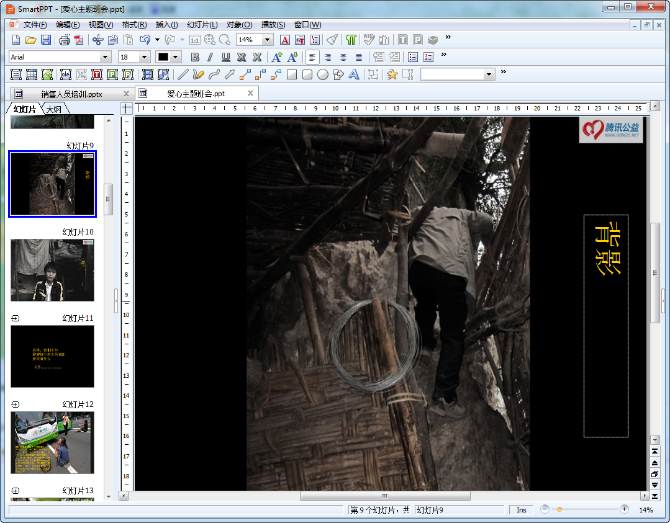Expand the font size 18 dropdown
Image resolution: width=670 pixels, height=523 pixels.
pos(145,57)
